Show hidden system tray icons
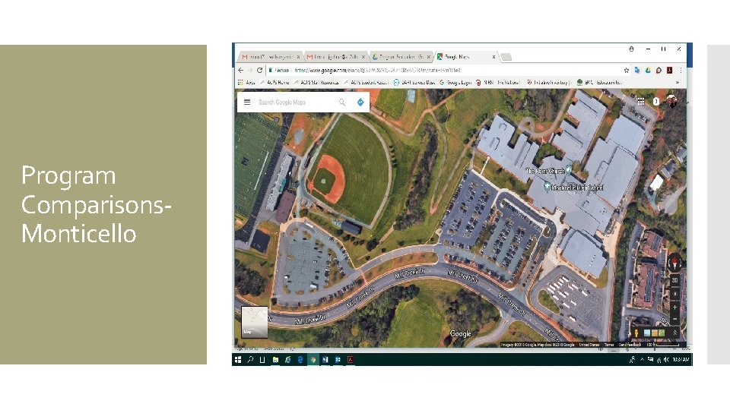 pos(642,359)
